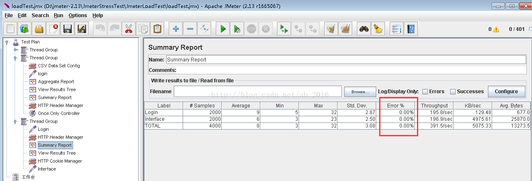Collapse the second Thread Group node

[16, 58]
